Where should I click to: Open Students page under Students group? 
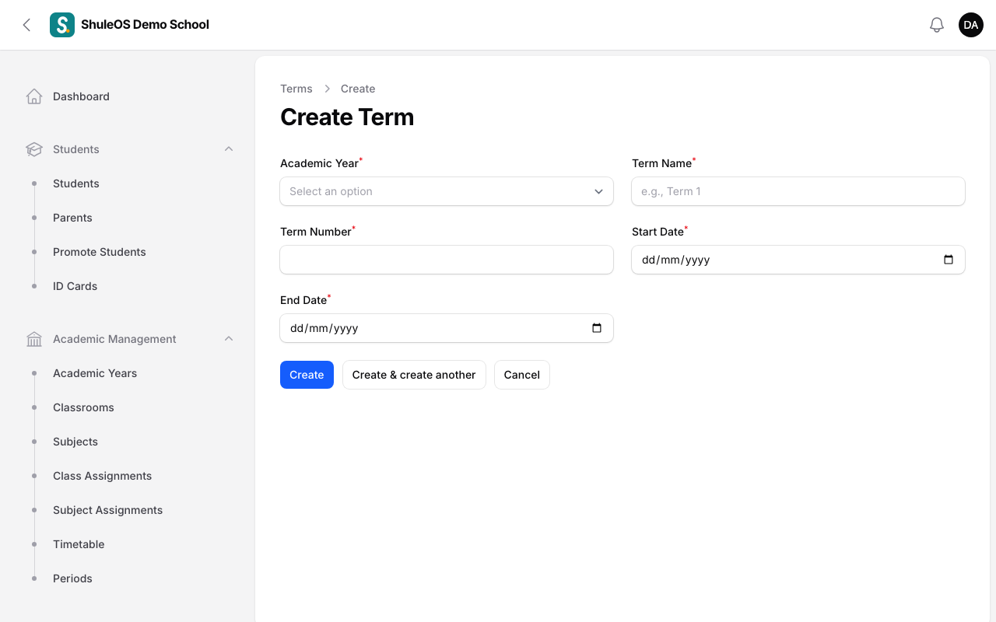[76, 183]
